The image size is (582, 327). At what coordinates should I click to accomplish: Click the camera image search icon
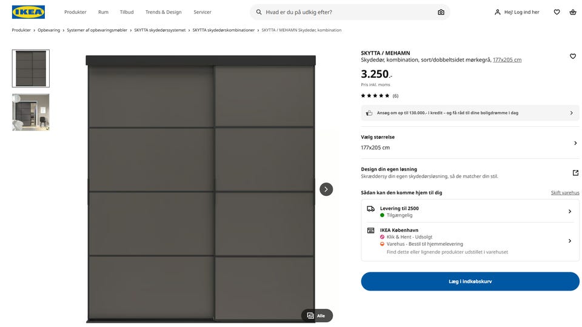[x=441, y=12]
